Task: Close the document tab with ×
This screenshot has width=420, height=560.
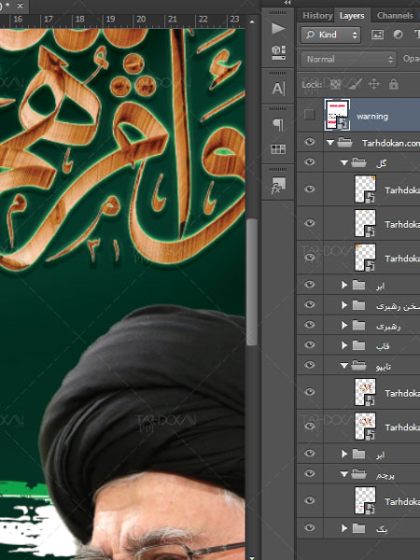Action: pos(20,6)
